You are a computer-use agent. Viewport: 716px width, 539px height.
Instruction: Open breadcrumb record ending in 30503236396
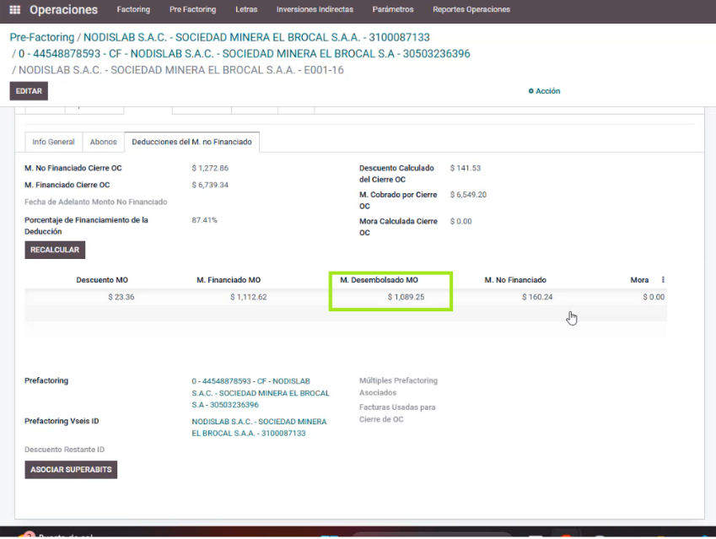pos(245,54)
